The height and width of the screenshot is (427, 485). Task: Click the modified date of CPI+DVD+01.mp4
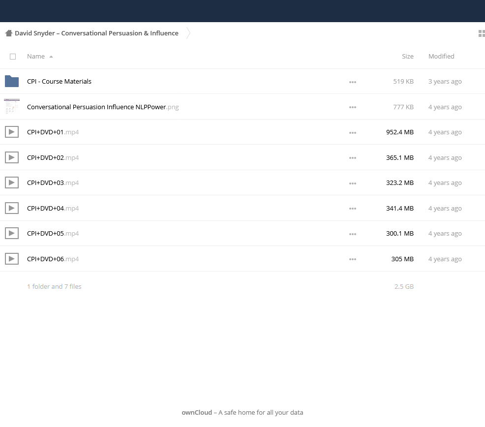tap(445, 132)
